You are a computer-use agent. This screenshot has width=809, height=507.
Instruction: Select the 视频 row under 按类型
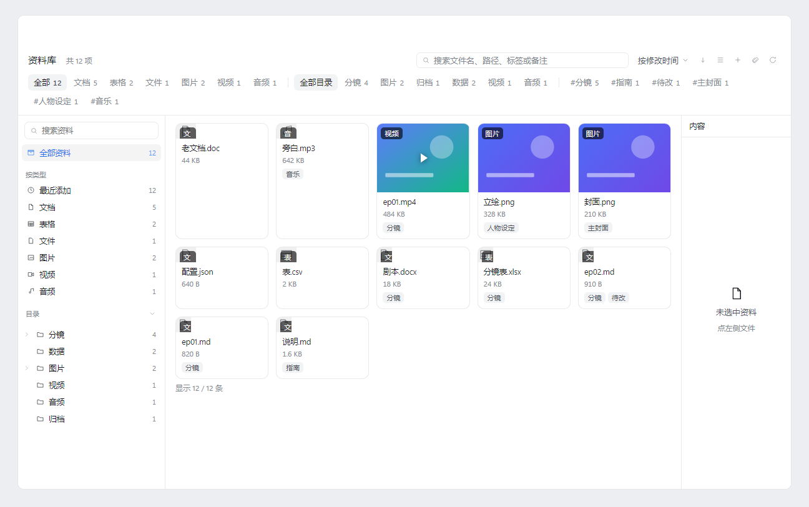91,275
